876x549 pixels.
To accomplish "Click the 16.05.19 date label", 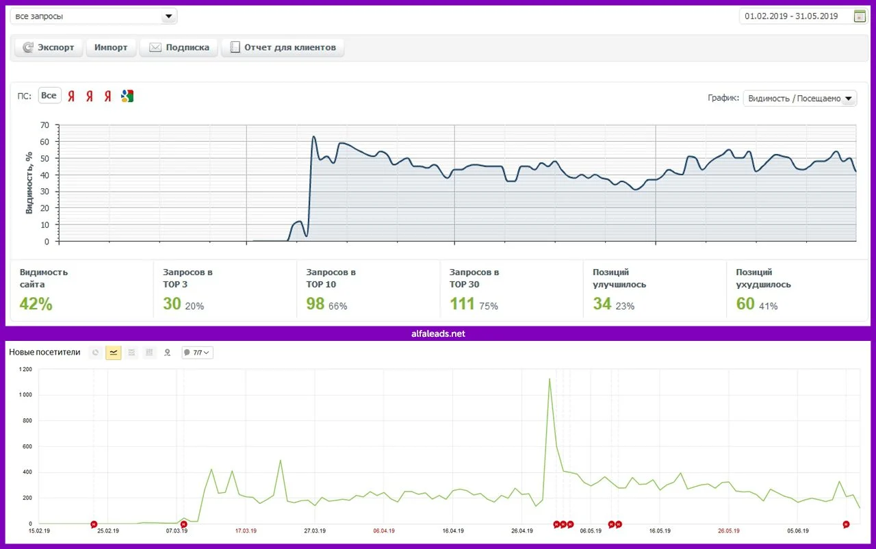I will pyautogui.click(x=660, y=531).
